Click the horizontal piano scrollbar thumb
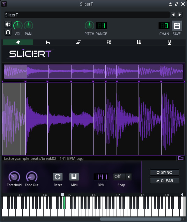Image resolution: width=187 pixels, height=222 pixels. coord(141,219)
